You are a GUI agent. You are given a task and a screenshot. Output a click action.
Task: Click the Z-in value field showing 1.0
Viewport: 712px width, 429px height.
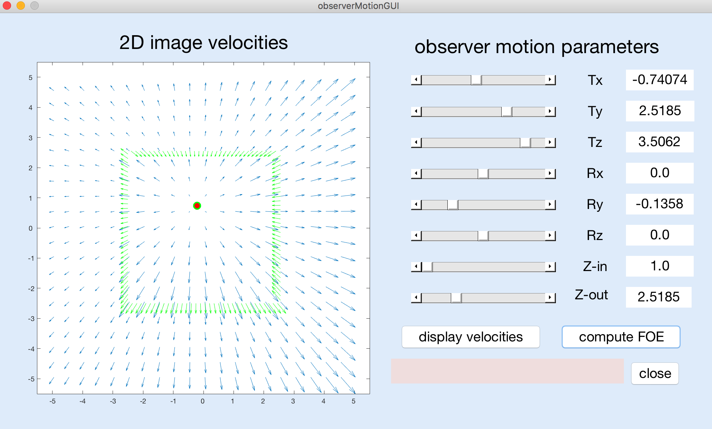[x=659, y=266]
